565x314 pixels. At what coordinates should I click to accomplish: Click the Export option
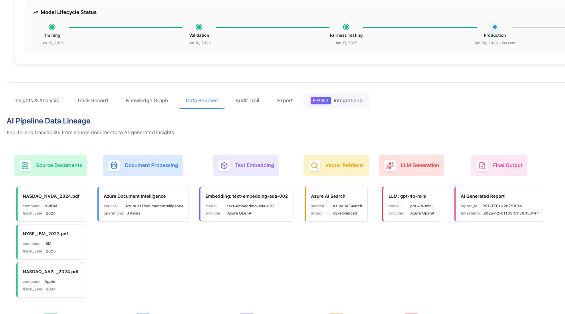coord(285,100)
